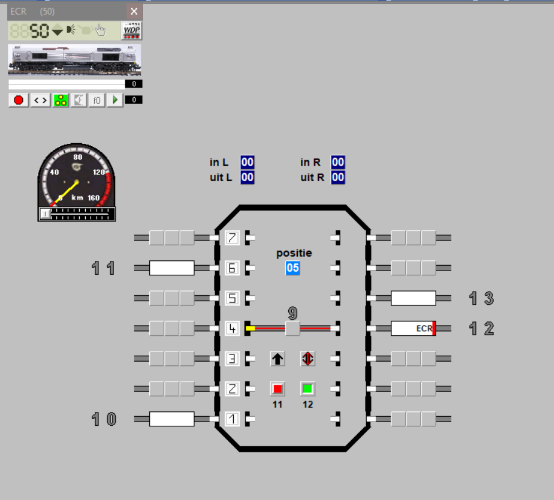
Task: Click the grey right-side block in the track 6 row
Action: coord(413,268)
